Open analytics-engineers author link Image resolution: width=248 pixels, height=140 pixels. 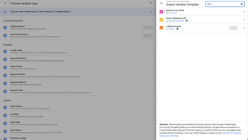176,21
